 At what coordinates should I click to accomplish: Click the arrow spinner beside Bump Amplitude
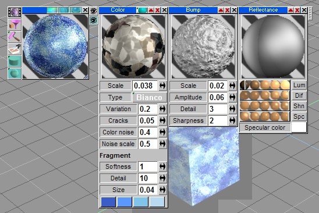click(x=232, y=97)
